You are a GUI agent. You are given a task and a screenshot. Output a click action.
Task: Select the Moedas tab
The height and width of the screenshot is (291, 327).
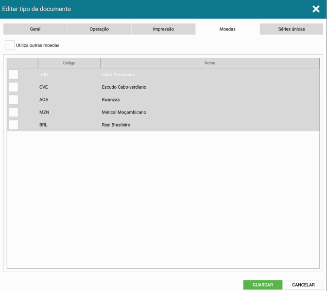(x=227, y=29)
